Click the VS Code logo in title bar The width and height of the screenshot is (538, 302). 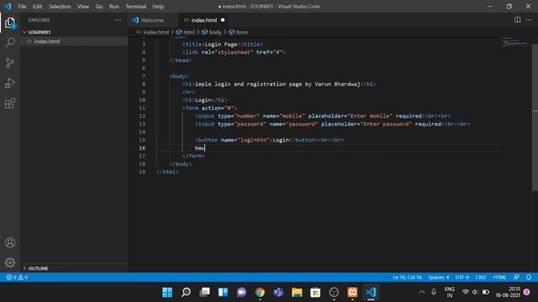click(x=8, y=6)
